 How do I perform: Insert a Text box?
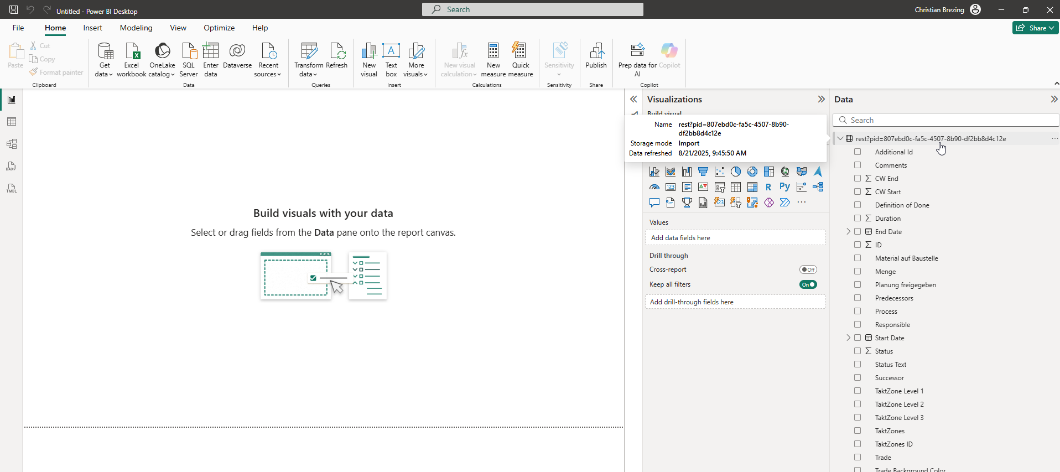[391, 59]
